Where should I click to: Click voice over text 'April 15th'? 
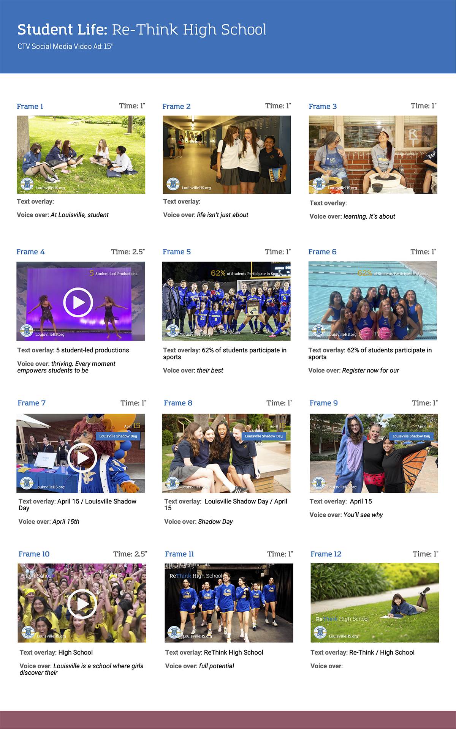coord(66,522)
